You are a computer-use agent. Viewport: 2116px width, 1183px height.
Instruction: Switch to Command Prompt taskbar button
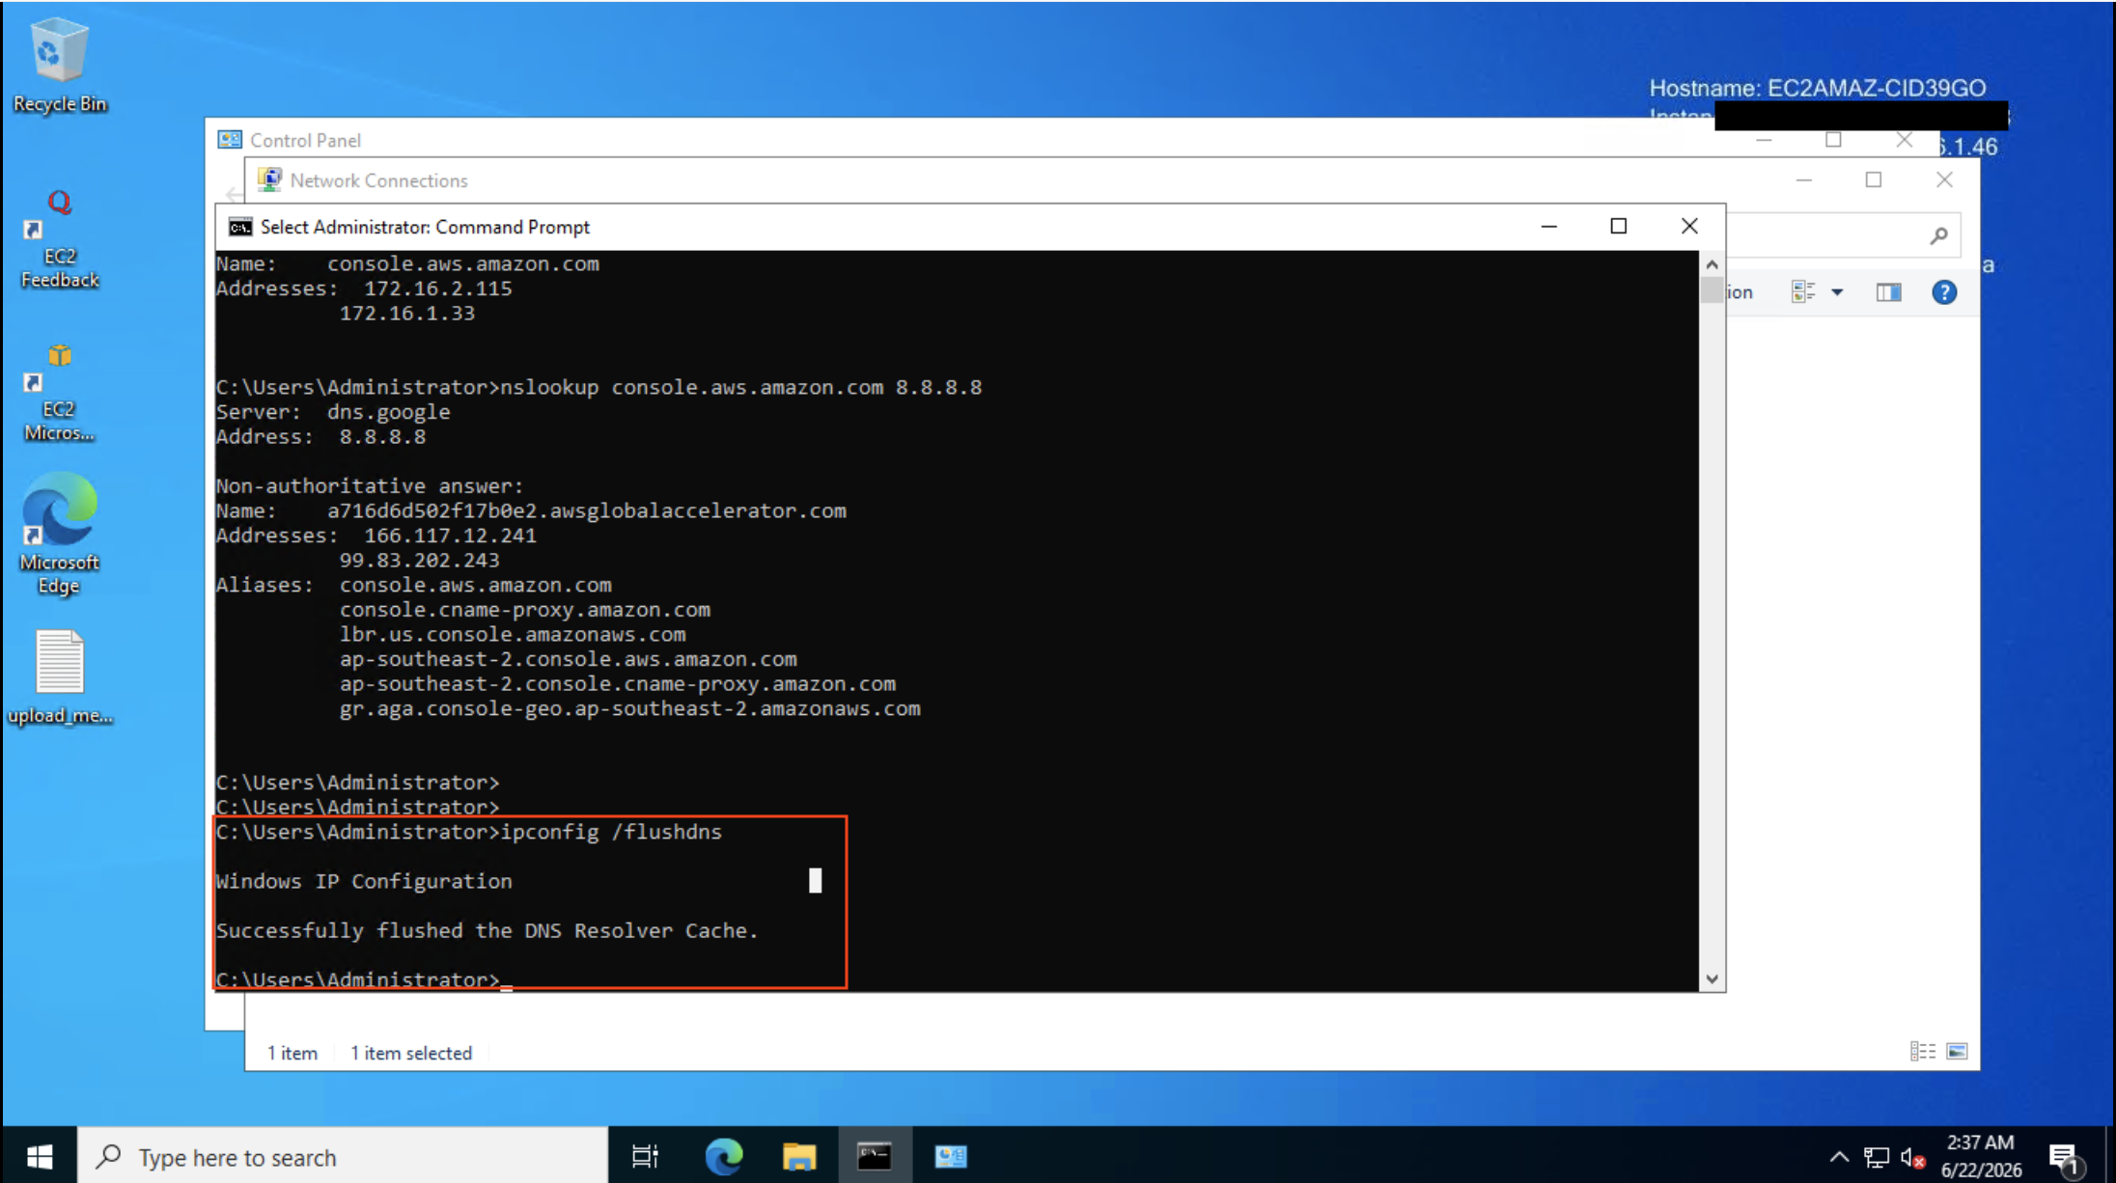pos(875,1155)
